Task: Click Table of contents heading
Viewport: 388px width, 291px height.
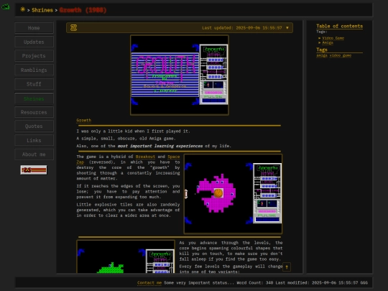Action: pos(339,27)
